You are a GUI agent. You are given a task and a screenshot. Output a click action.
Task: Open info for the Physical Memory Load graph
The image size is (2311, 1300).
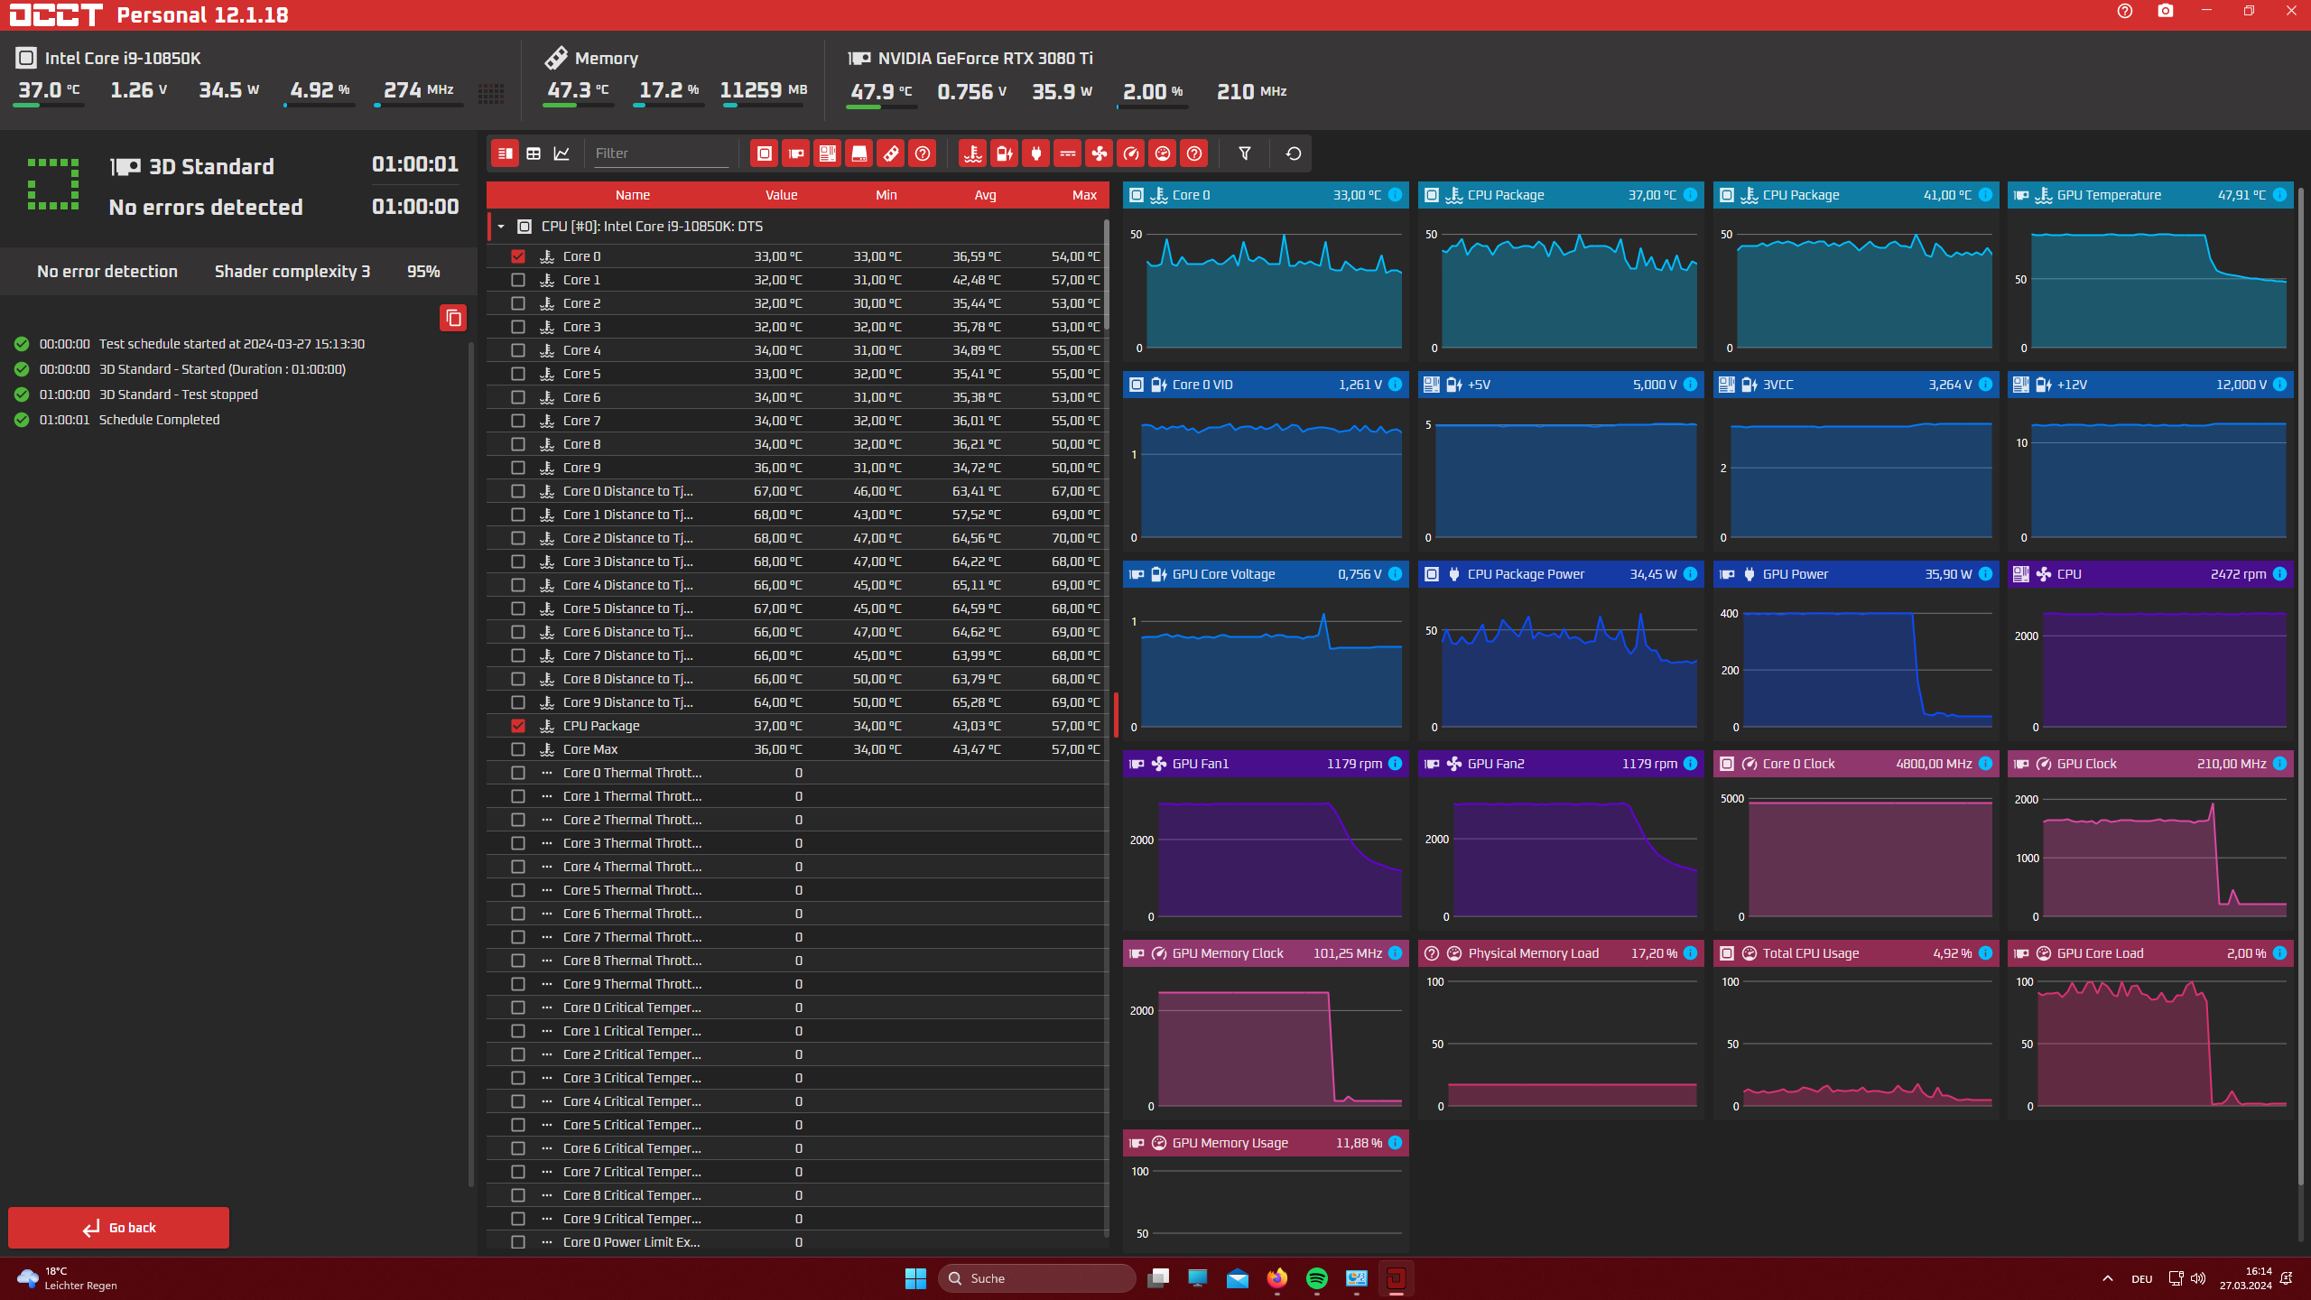tap(1691, 953)
